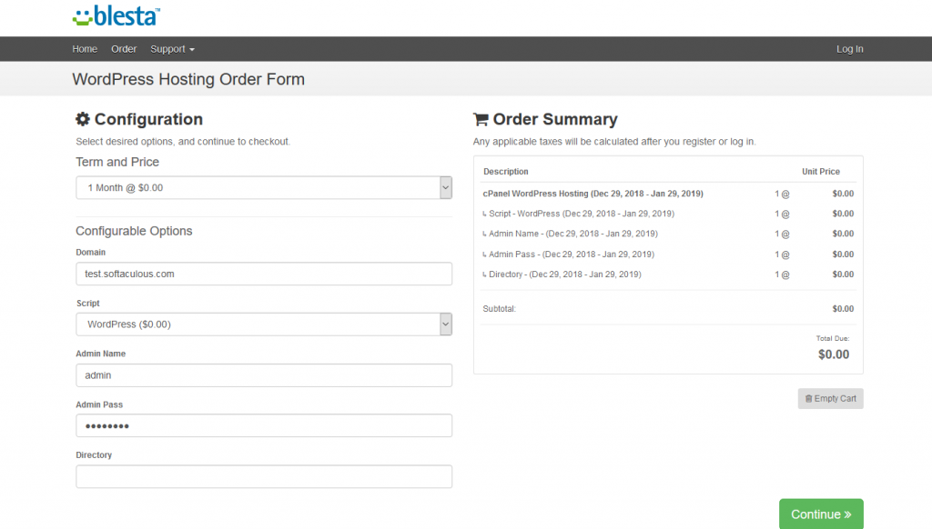Click the Order Summary cart icon
Viewport: 932px width, 529px height.
[x=481, y=119]
